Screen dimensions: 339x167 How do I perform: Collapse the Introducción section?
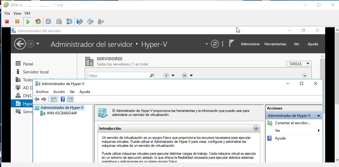tap(256, 128)
